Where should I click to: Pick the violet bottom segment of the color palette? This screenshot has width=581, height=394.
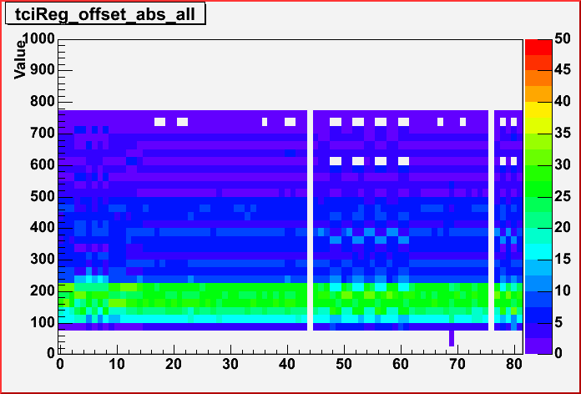(x=536, y=345)
